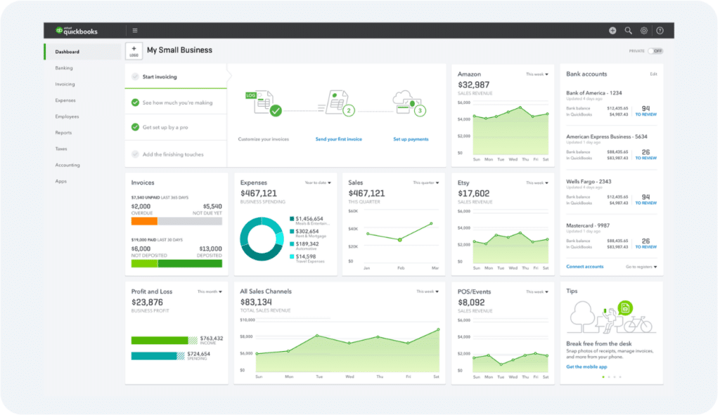Open Expenses Year to date dropdown
This screenshot has width=720, height=415.
(318, 183)
